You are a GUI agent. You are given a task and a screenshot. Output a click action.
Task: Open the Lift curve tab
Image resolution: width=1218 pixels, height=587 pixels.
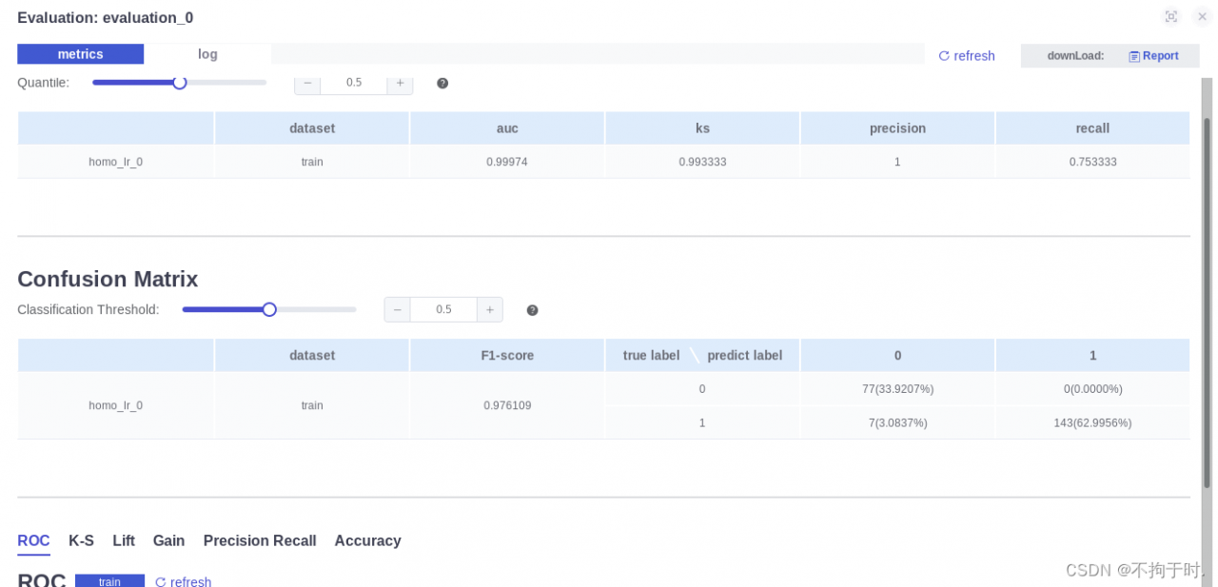click(x=124, y=540)
